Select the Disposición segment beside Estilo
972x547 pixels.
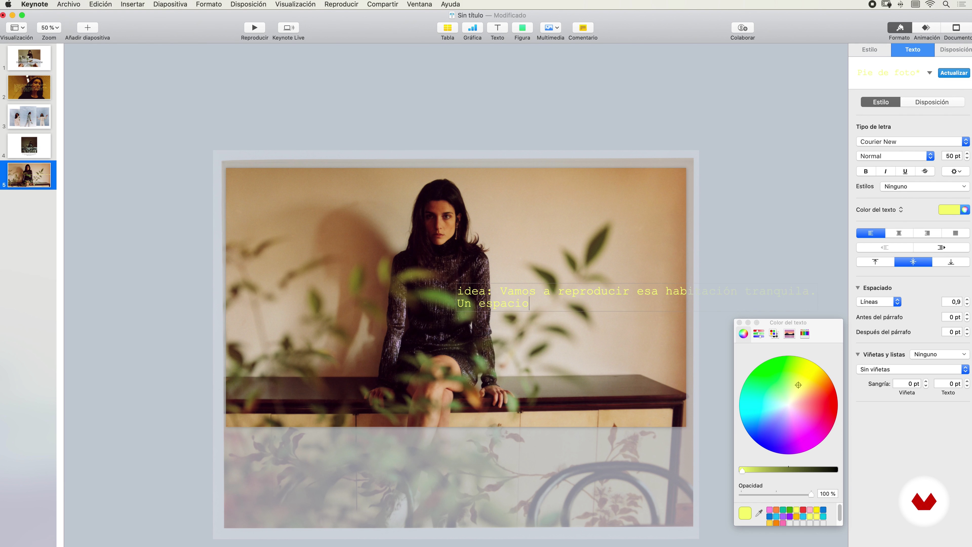coord(931,102)
